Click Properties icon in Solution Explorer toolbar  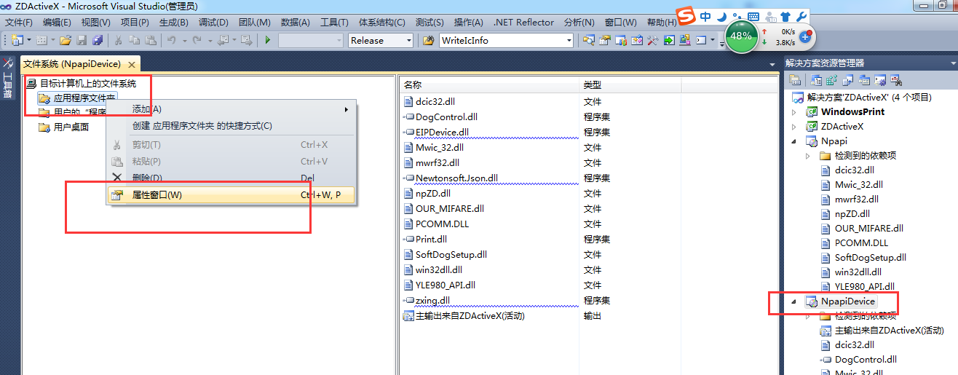pos(795,80)
